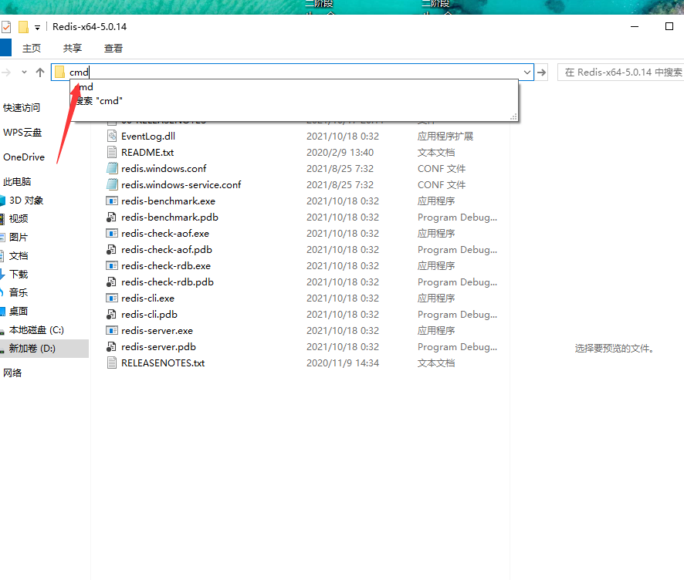The height and width of the screenshot is (580, 684).
Task: Click the go-to arrow beside address bar
Action: click(542, 72)
